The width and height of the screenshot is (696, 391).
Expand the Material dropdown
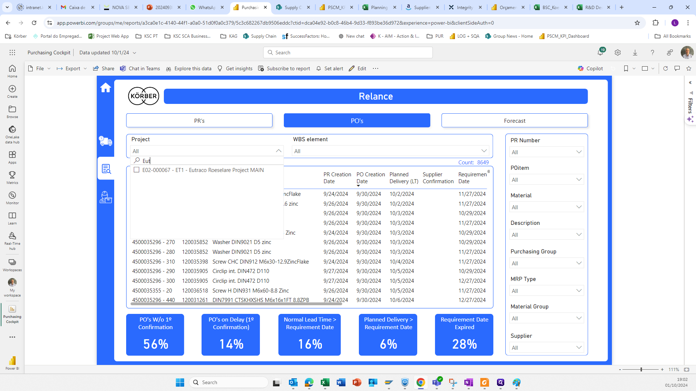point(579,207)
